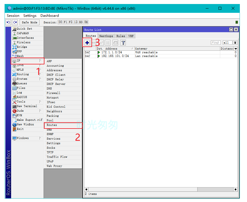This screenshot has width=247, height=202.
Task: Open the Session menu
Action: (x=13, y=16)
